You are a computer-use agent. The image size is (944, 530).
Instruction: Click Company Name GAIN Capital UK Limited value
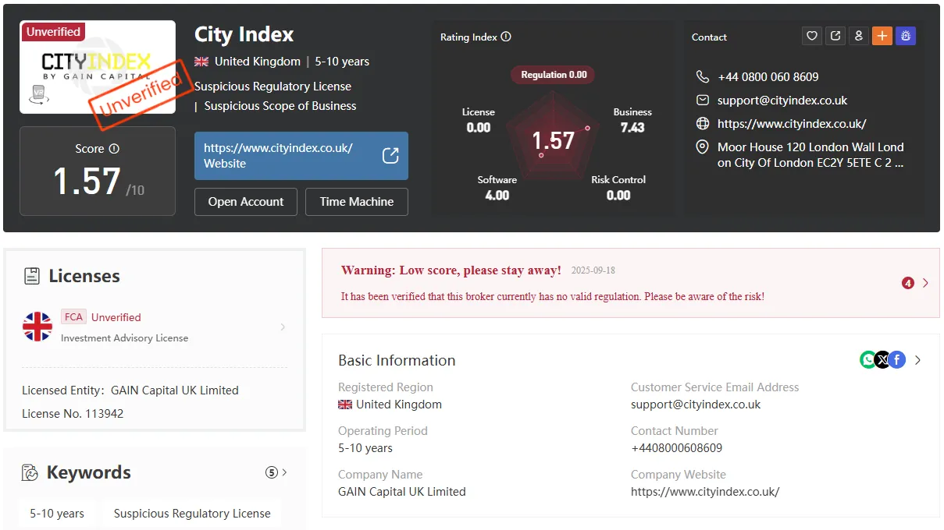(x=402, y=491)
